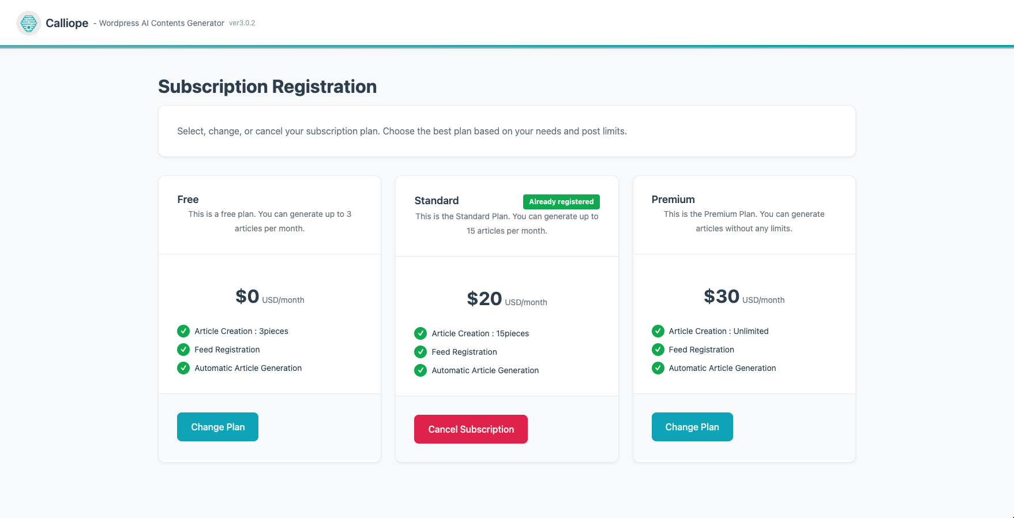Click the Calliope logo icon
The height and width of the screenshot is (518, 1014).
coord(28,23)
